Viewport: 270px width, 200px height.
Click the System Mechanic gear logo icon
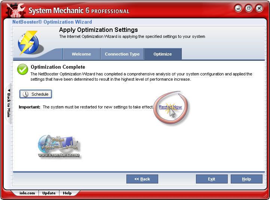point(15,11)
